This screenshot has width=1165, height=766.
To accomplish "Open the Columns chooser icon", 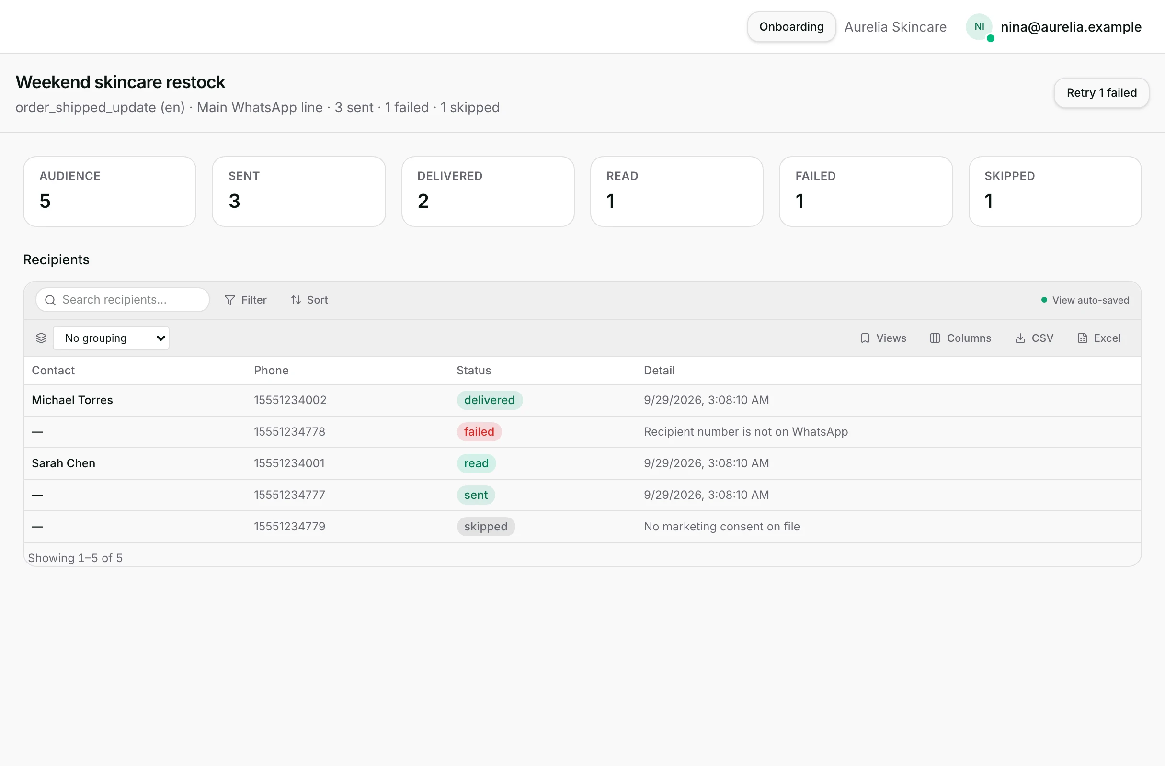I will 935,338.
